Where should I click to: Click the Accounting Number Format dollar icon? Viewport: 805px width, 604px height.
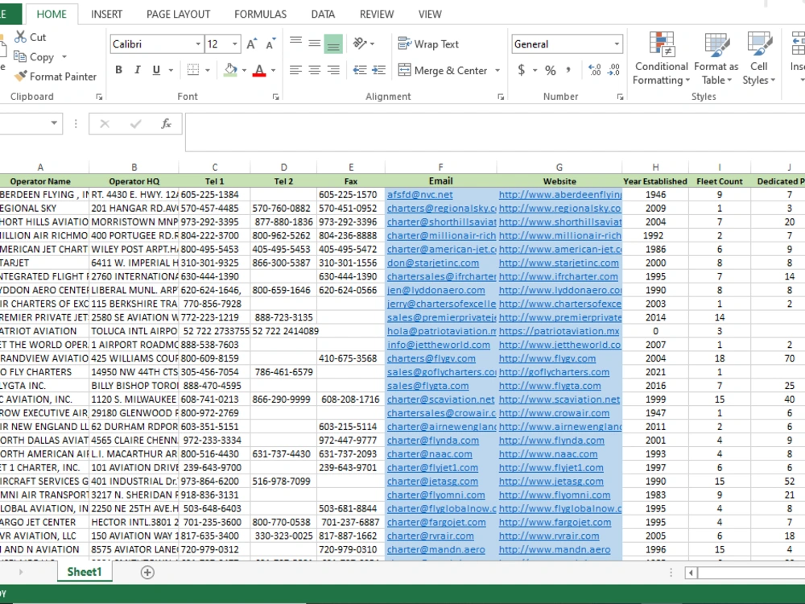(x=521, y=70)
